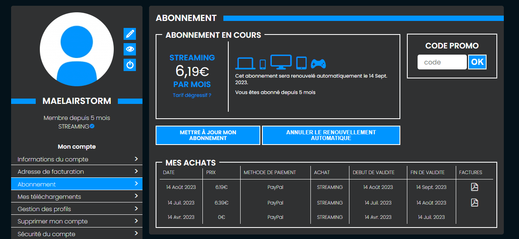Image resolution: width=519 pixels, height=239 pixels.
Task: Click the tablet device icon
Action: coord(301,63)
